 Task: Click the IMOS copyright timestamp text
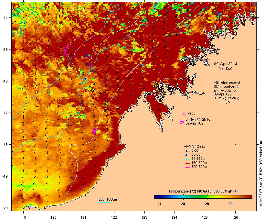[x=261, y=173]
